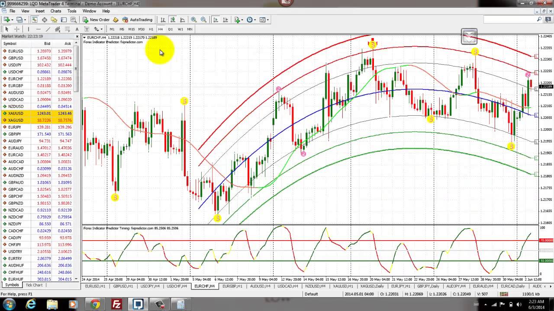Click the Market Watch scrollbar down arrow
The width and height of the screenshot is (554, 311).
(76, 279)
